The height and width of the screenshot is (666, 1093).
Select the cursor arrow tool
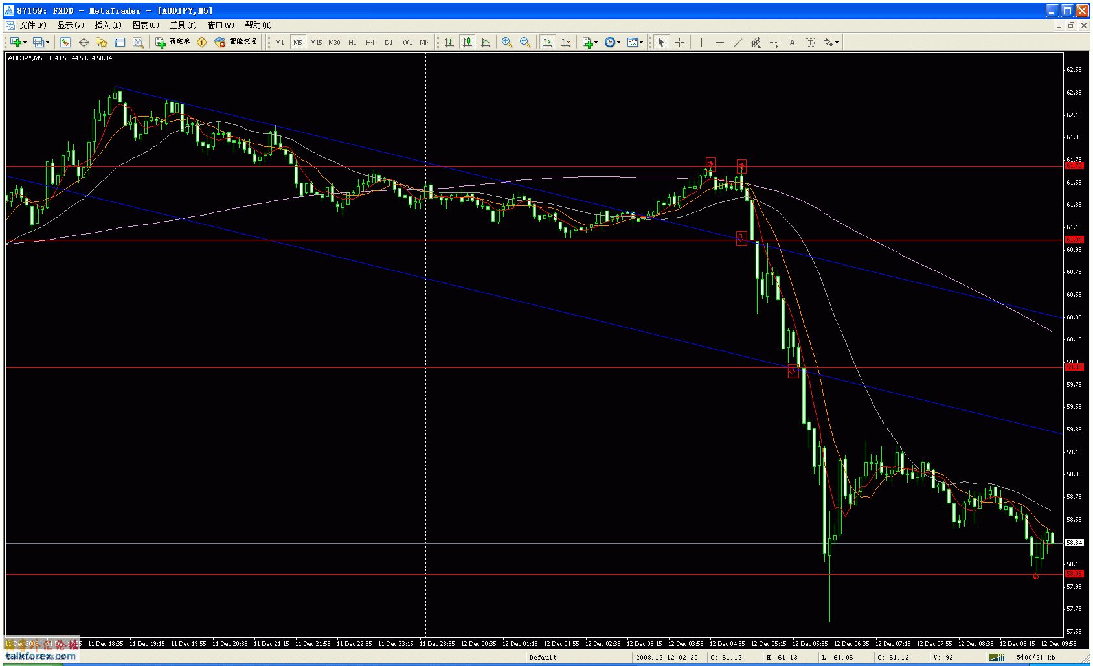click(x=661, y=42)
